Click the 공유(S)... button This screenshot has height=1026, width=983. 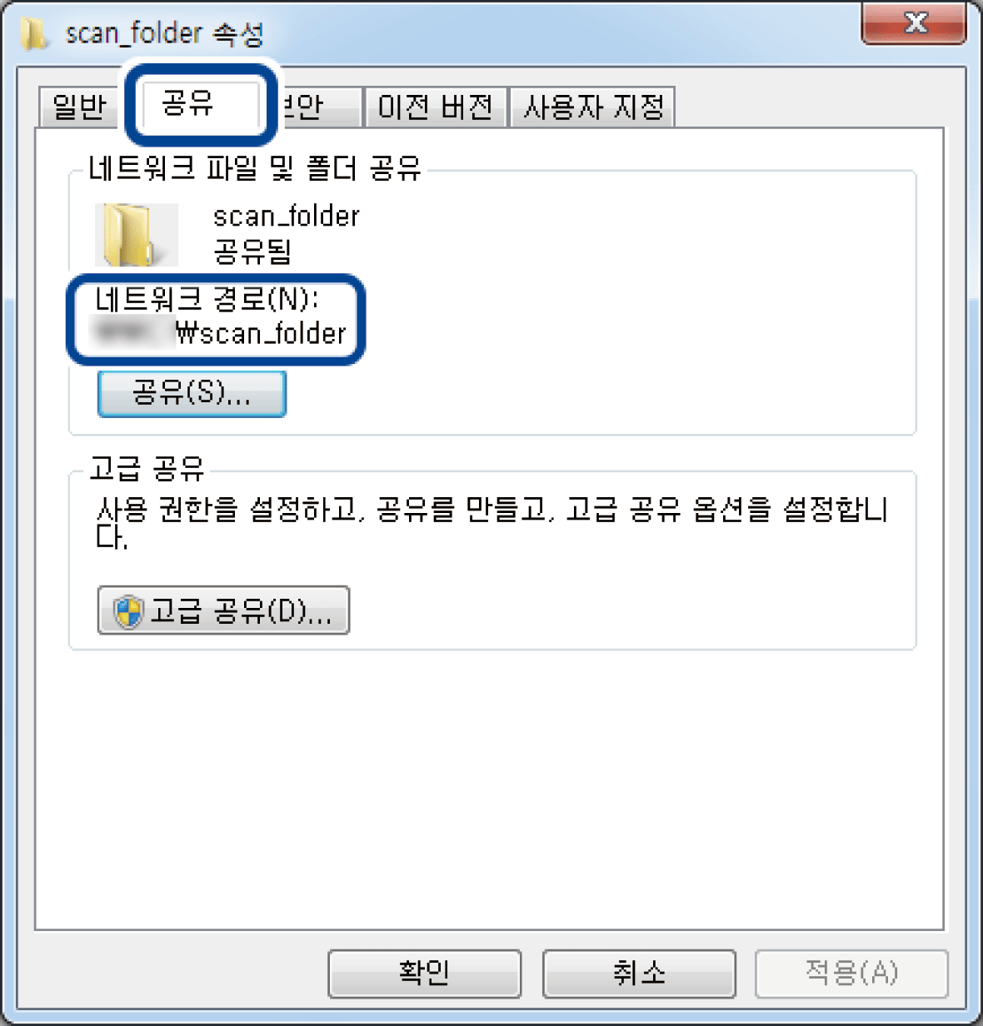(x=192, y=393)
